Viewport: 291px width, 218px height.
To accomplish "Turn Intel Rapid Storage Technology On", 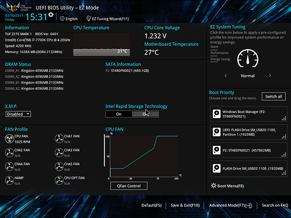I will coord(119,114).
